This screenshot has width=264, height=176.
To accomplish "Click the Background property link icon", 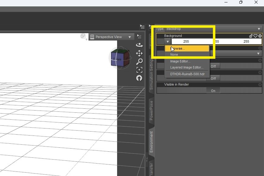I will [251, 36].
